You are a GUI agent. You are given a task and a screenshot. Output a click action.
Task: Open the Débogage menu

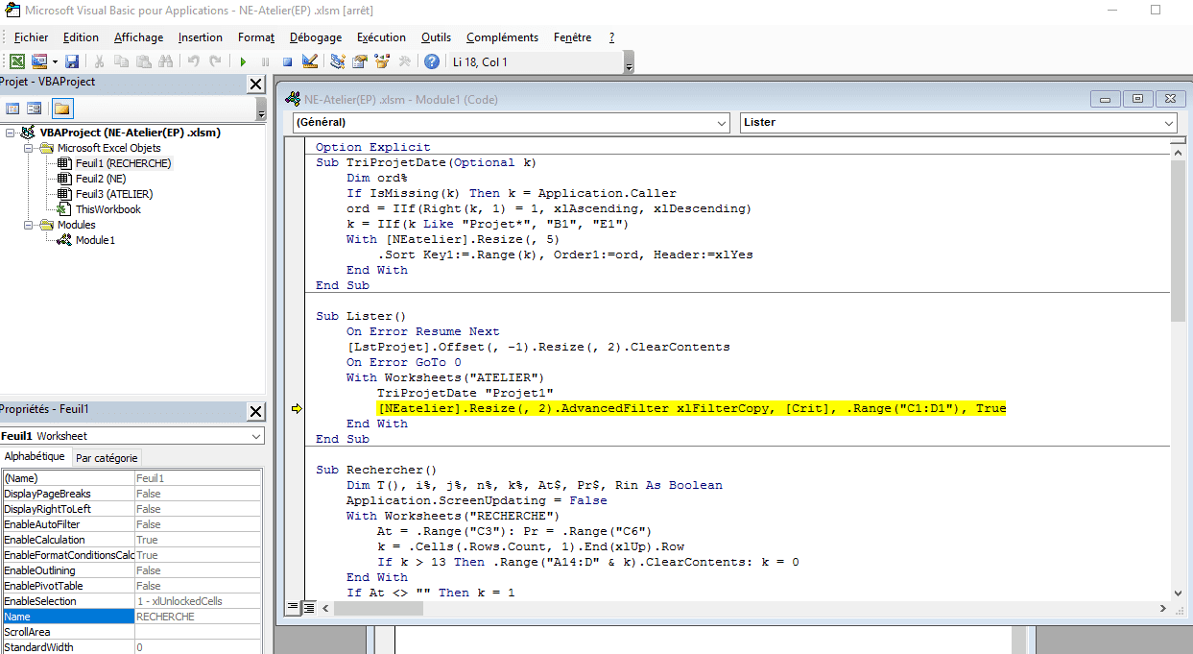point(315,37)
